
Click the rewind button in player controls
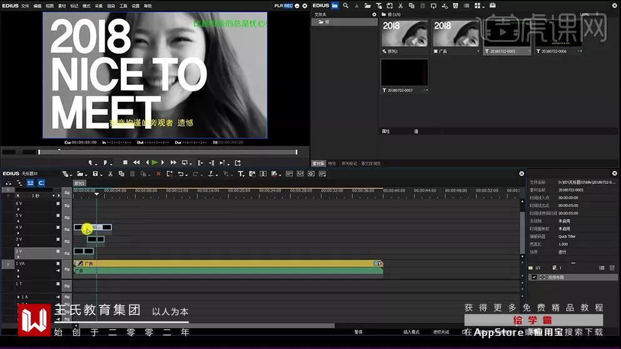pos(136,163)
